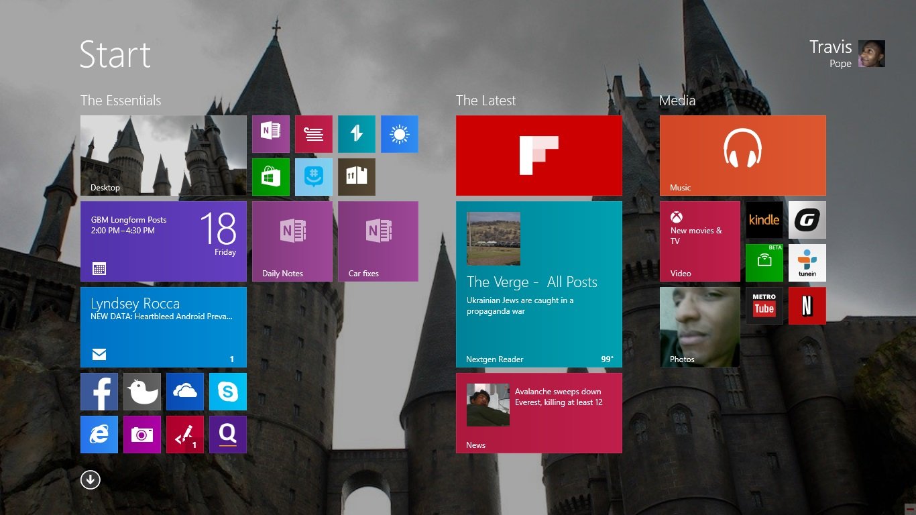
Task: Launch the Netflix tile
Action: (807, 306)
